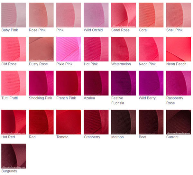Click the Cranberry label text
Viewport: 193px width, 175px height.
pos(92,137)
